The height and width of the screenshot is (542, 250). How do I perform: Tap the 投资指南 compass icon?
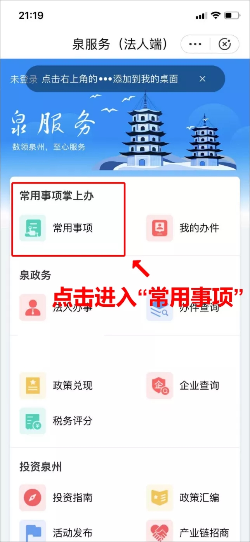point(33,498)
